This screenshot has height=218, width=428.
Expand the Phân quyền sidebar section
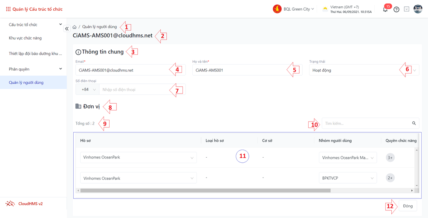[35, 69]
